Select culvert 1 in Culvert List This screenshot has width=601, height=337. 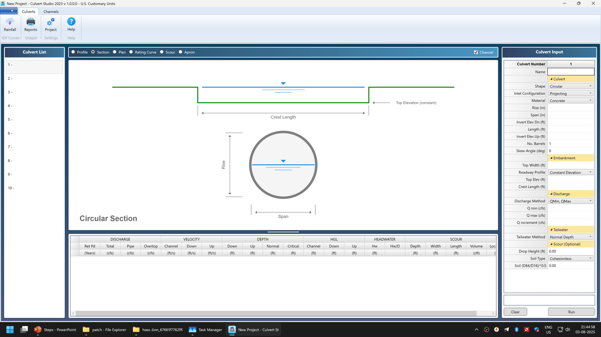coord(34,66)
